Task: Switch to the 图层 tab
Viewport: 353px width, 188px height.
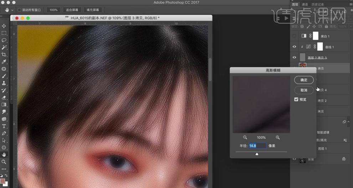Action: pos(295,4)
